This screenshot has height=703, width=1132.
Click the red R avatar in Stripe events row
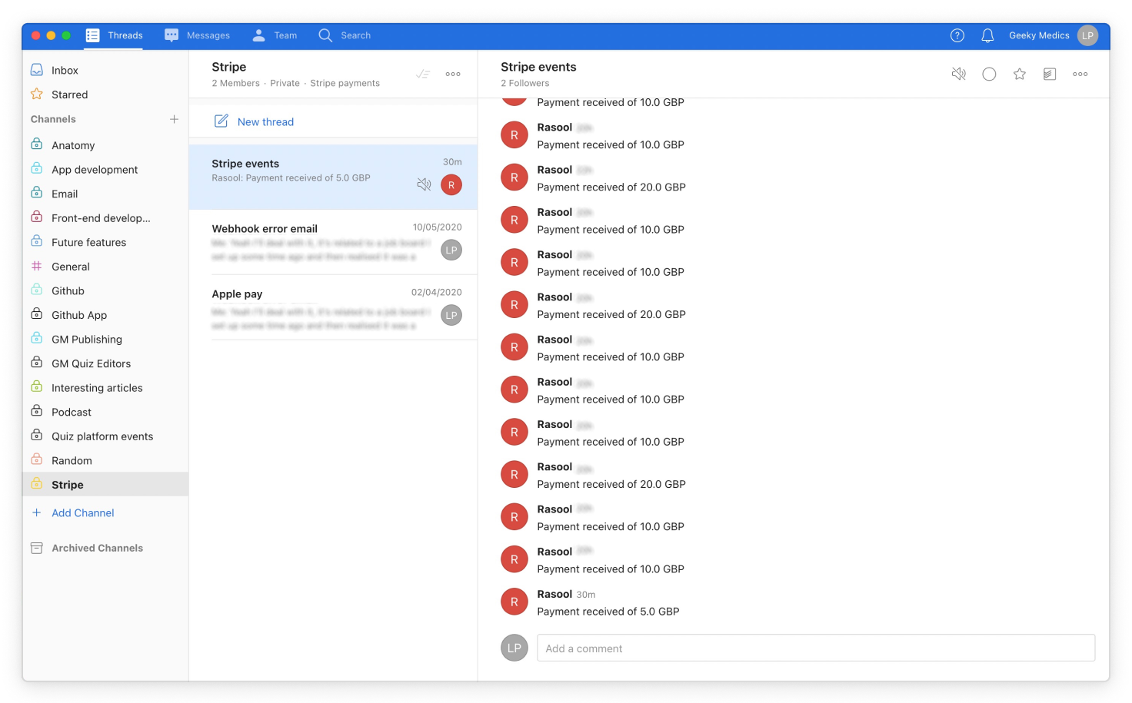point(451,185)
